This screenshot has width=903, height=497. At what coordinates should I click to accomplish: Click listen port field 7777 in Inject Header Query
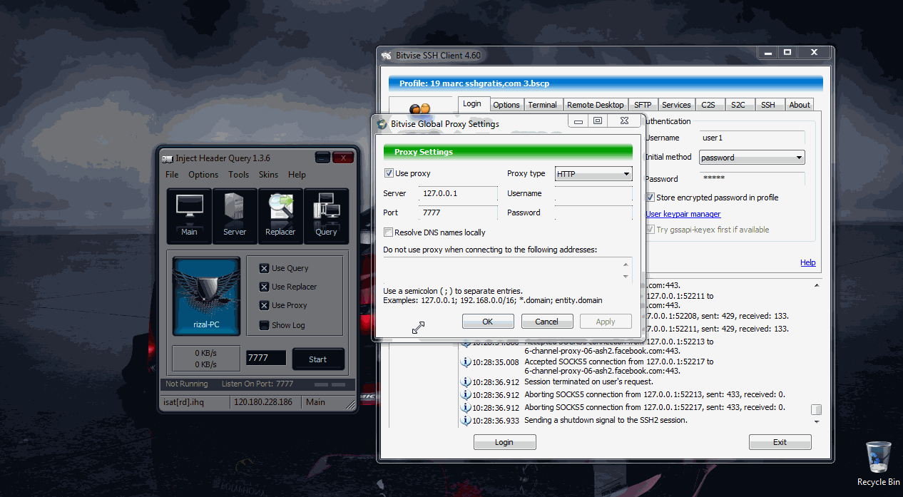click(266, 359)
